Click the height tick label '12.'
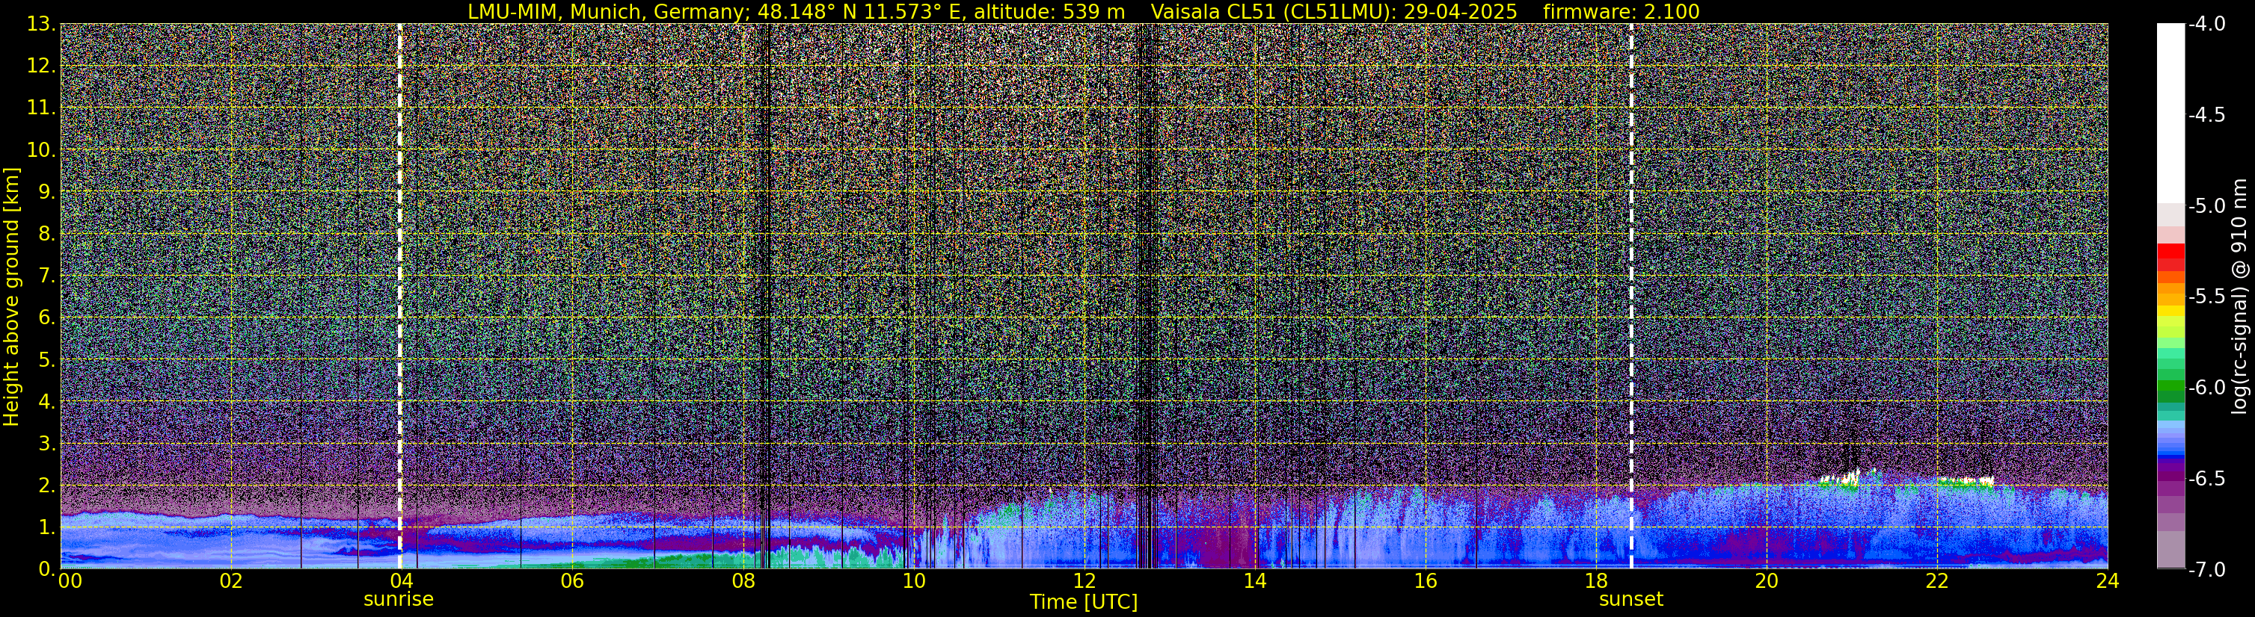This screenshot has width=2255, height=617. pyautogui.click(x=41, y=66)
